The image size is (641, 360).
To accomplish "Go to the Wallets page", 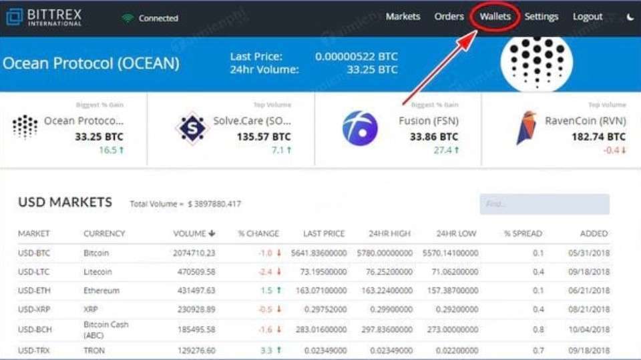I will pyautogui.click(x=495, y=17).
